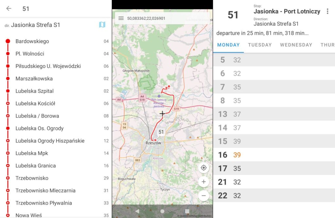Switch to the Monday tab

[228, 45]
